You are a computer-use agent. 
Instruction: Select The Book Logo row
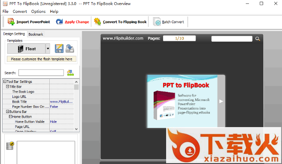(38, 91)
